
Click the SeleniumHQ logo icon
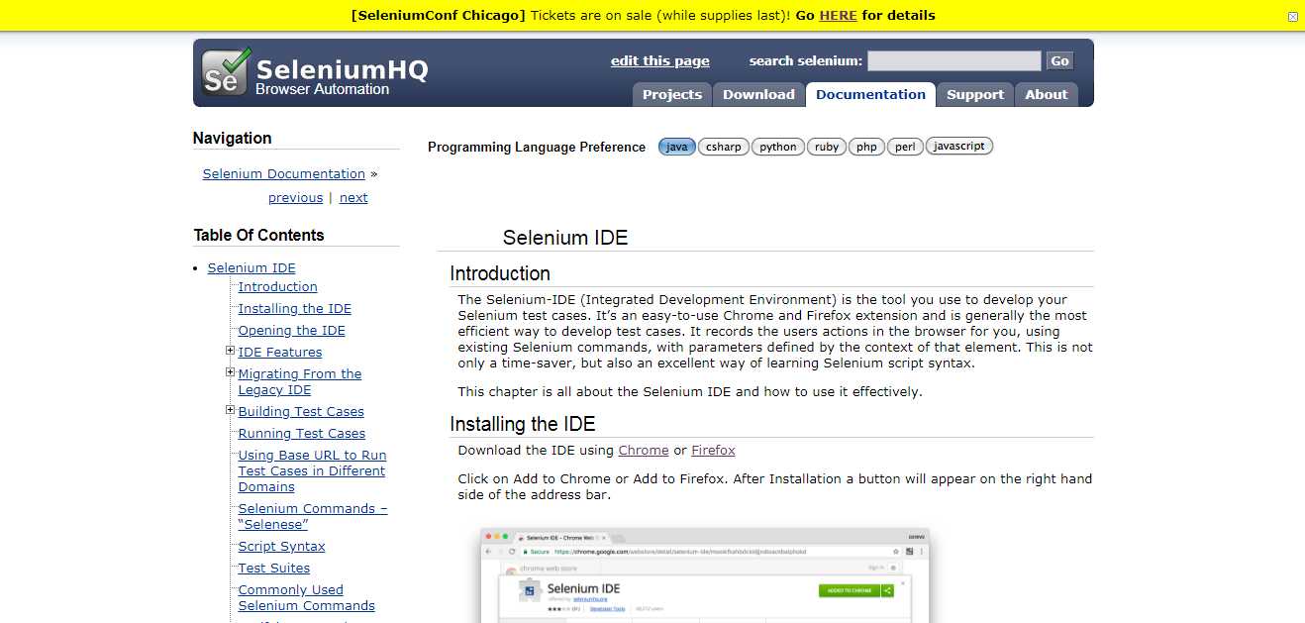point(227,72)
